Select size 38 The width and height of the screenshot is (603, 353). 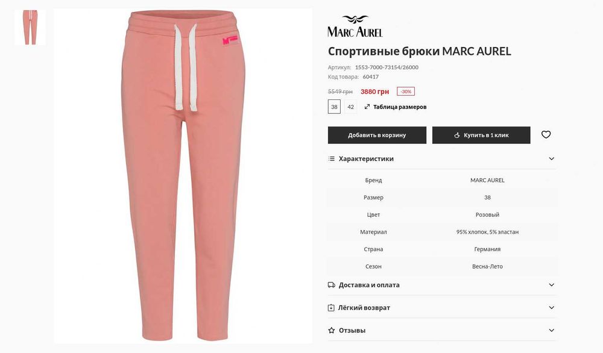coord(334,107)
